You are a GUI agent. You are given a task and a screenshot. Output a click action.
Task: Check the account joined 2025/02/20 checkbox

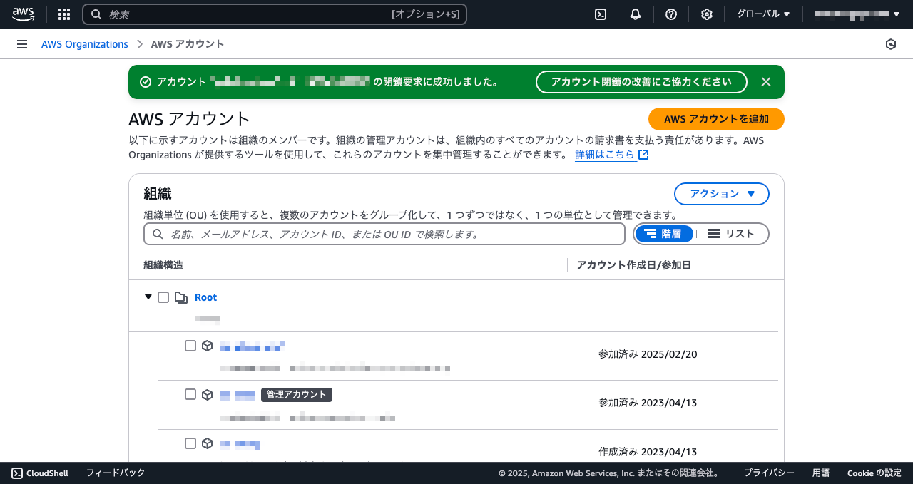(190, 346)
